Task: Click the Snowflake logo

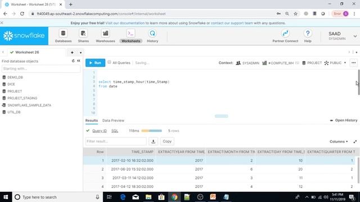Action: pos(24,36)
